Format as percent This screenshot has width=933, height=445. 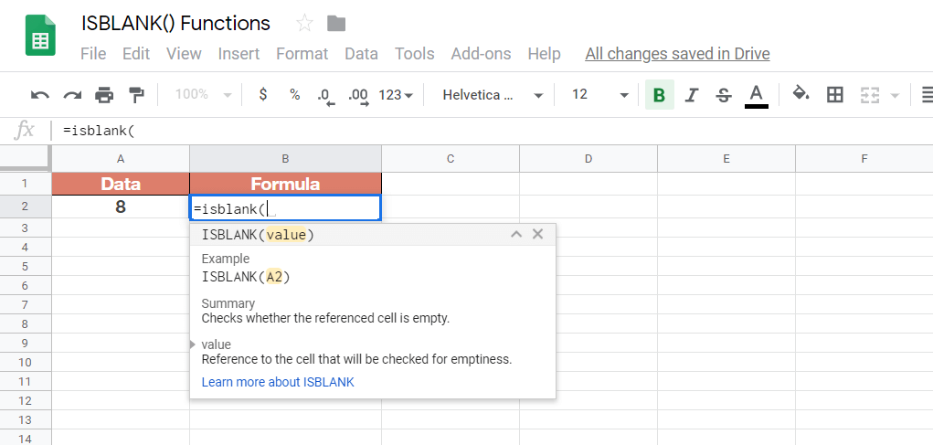[294, 95]
